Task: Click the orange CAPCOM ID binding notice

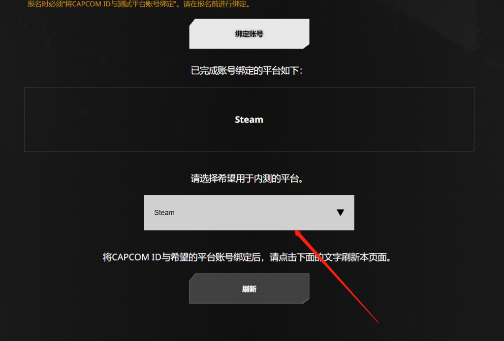Action: (139, 4)
